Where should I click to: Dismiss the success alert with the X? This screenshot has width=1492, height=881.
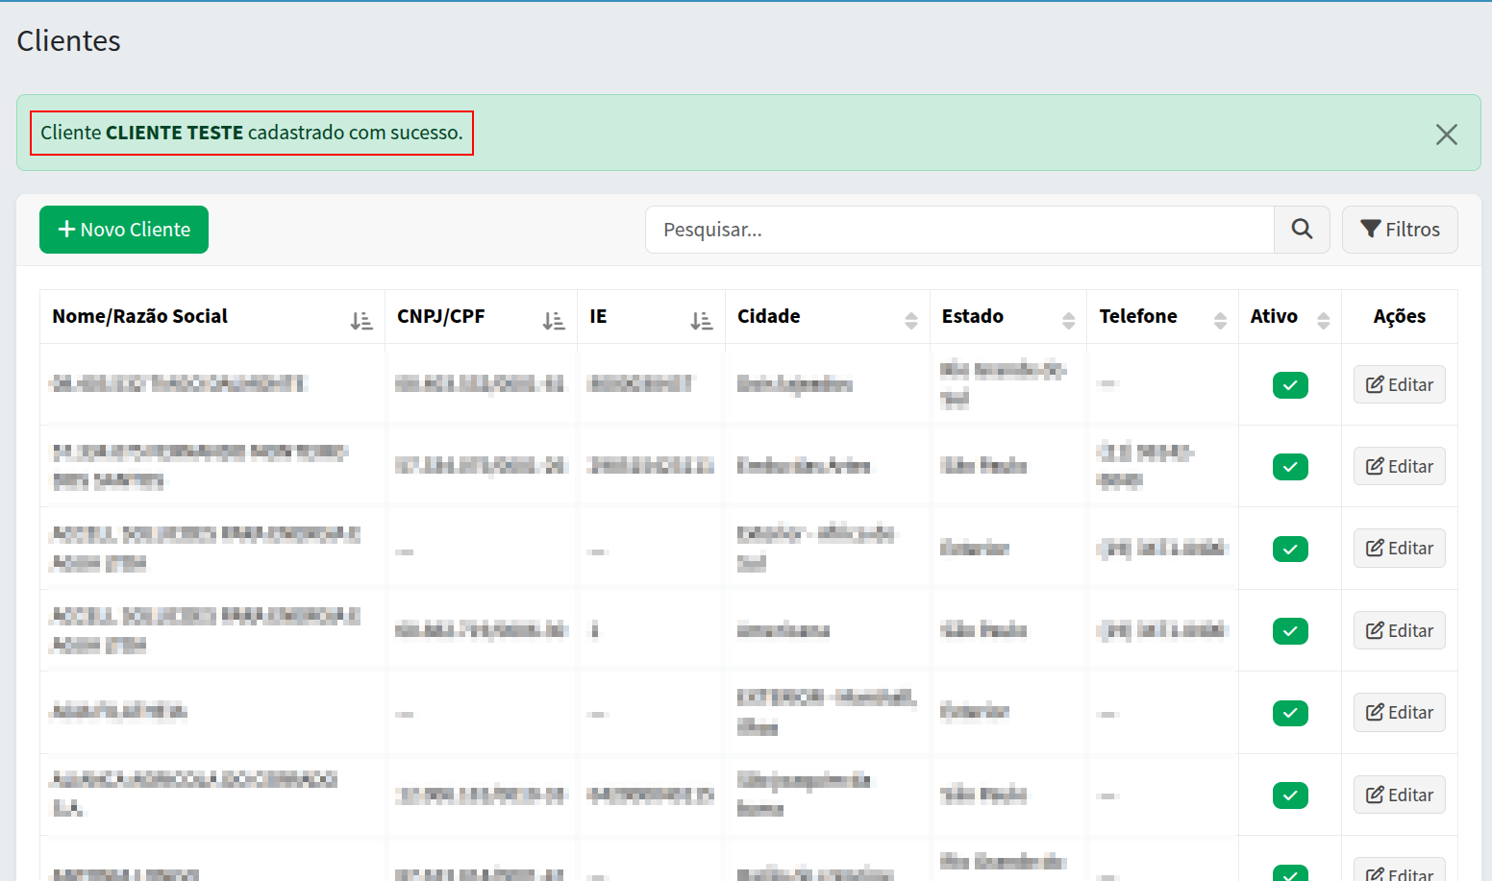click(1446, 135)
